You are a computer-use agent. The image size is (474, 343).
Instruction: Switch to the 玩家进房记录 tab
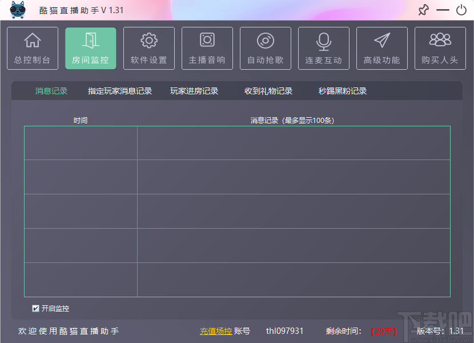tap(194, 91)
